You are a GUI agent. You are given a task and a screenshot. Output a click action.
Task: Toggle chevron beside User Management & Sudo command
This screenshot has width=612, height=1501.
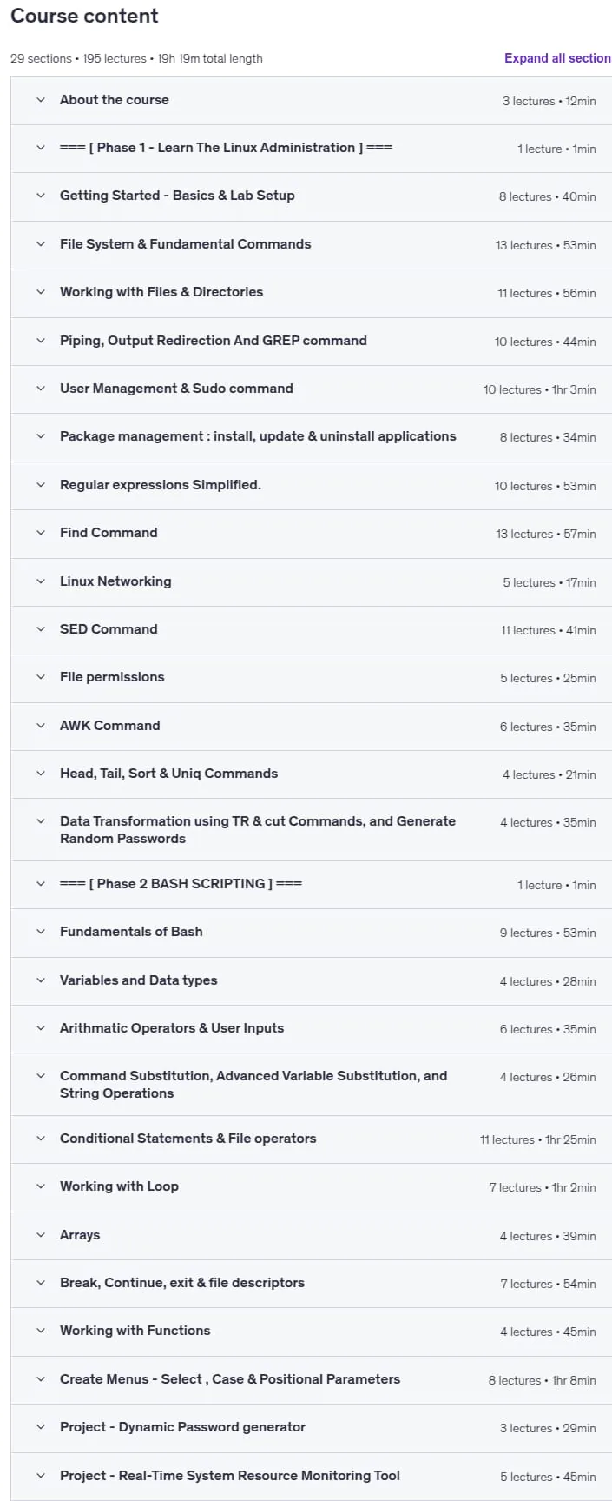click(x=40, y=389)
